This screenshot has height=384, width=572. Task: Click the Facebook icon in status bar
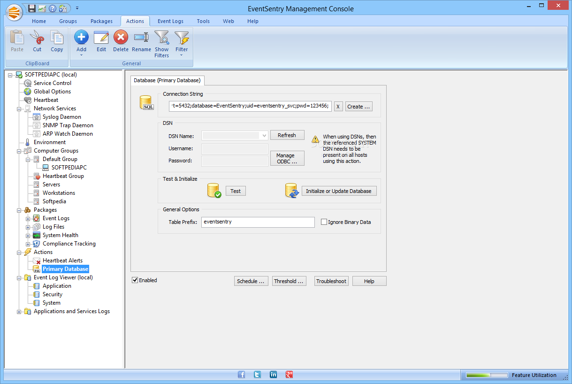click(242, 375)
